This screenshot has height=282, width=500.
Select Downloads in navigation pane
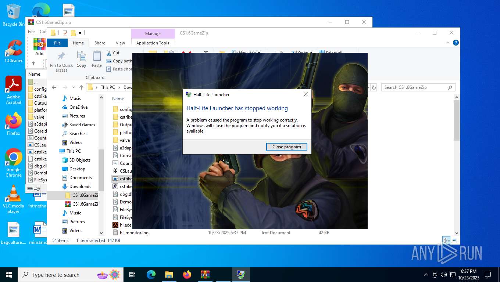pos(80,187)
